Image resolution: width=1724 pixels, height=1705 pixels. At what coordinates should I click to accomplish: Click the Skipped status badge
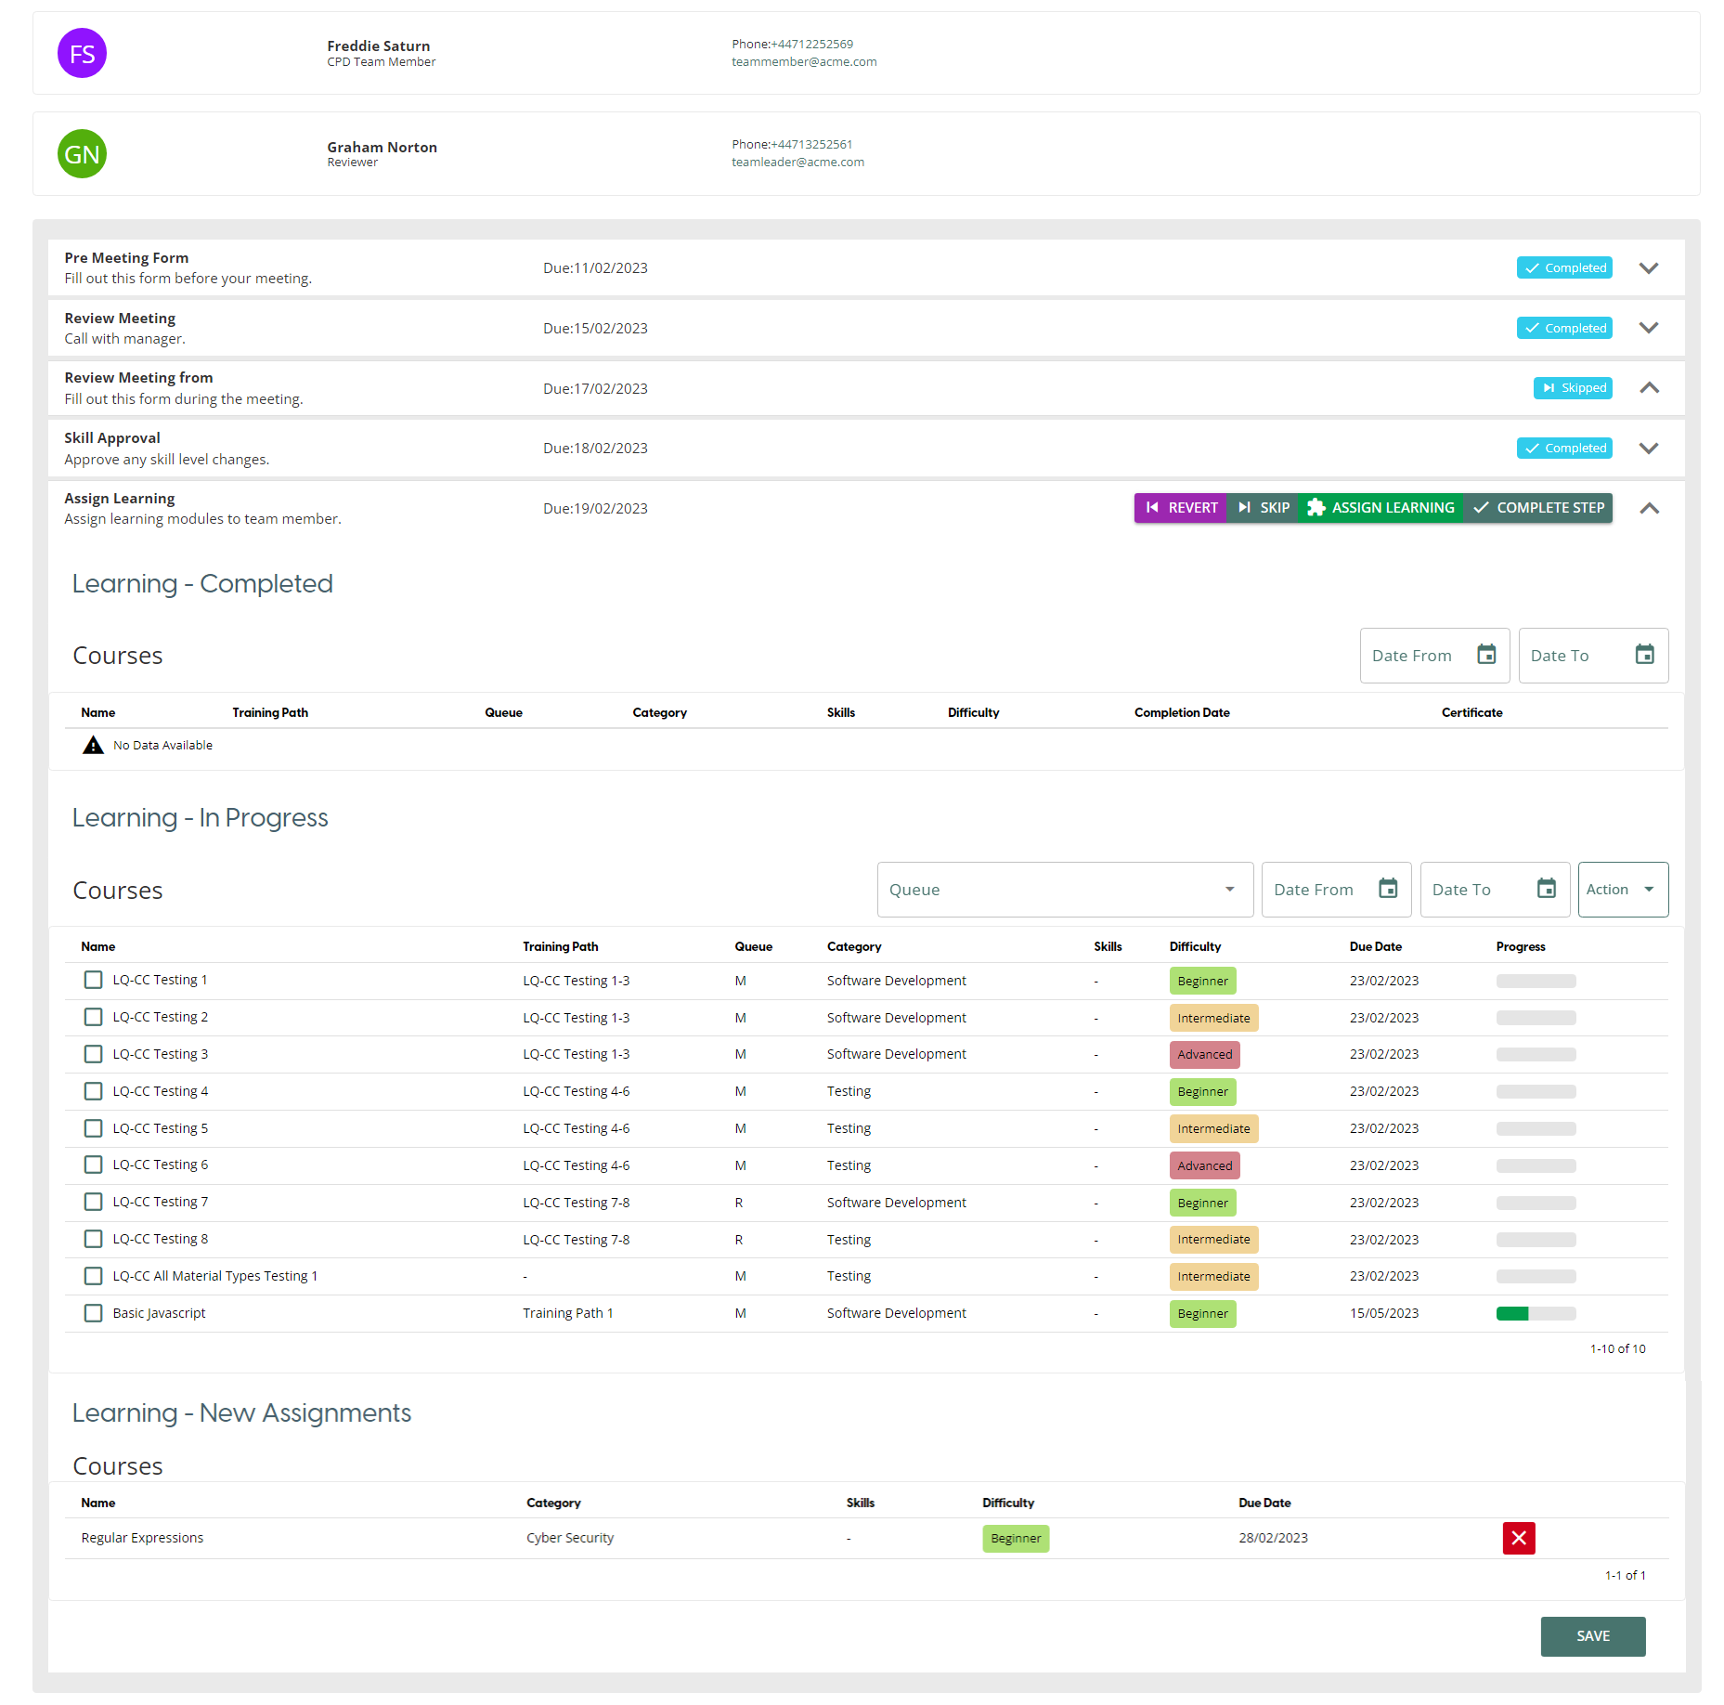coord(1573,388)
